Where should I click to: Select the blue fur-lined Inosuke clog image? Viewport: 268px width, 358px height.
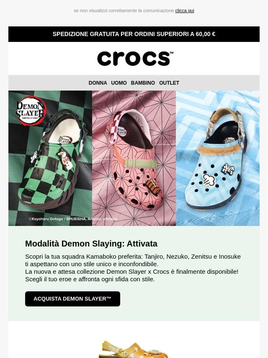click(218, 158)
